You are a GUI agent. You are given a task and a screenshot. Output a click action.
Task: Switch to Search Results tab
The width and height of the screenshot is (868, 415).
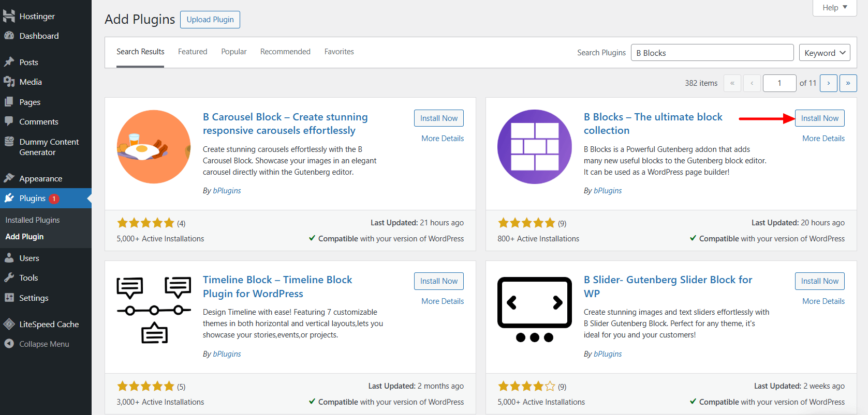[x=140, y=52]
